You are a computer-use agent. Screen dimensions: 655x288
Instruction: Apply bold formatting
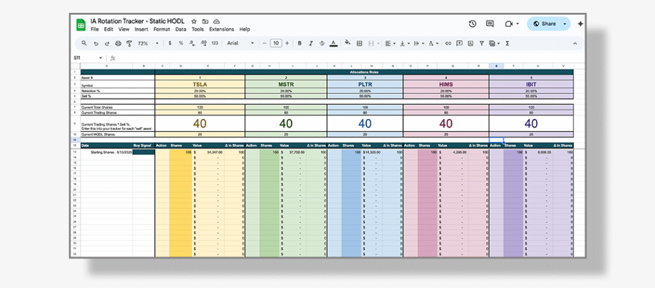[299, 43]
